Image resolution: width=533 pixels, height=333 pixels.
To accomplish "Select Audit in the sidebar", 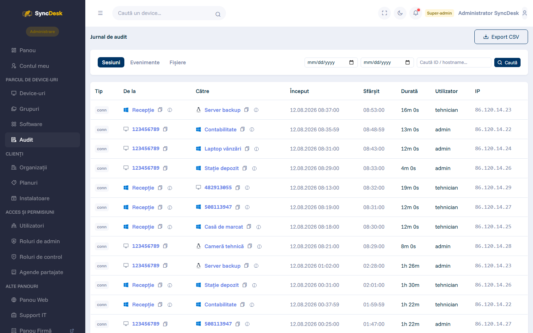I will (43, 140).
